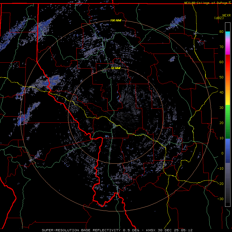Click the 20 value on the dBZ scale

coord(221,123)
